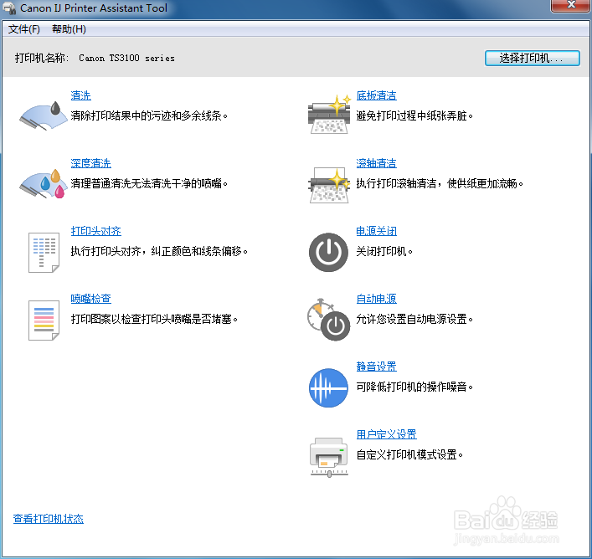Close the Printer Assistant Tool window
This screenshot has height=559, width=592.
(x=570, y=5)
